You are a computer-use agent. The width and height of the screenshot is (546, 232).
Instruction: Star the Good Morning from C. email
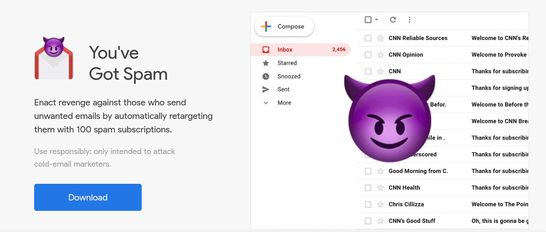coord(380,171)
